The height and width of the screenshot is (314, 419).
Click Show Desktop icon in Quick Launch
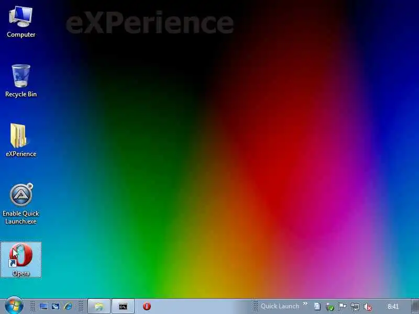tap(43, 306)
